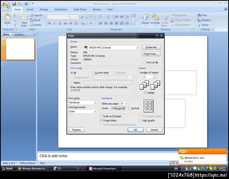The image size is (229, 179).
Task: Save presentation using quick access floppy icon
Action: [14, 4]
